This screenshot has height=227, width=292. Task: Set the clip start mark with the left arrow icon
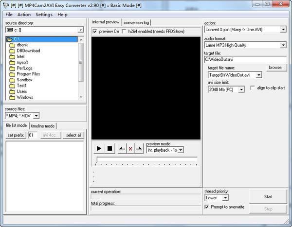(122, 148)
